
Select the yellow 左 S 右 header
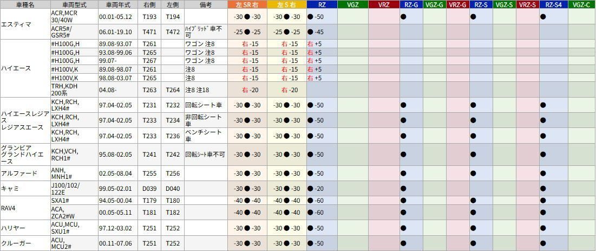pos(286,4)
